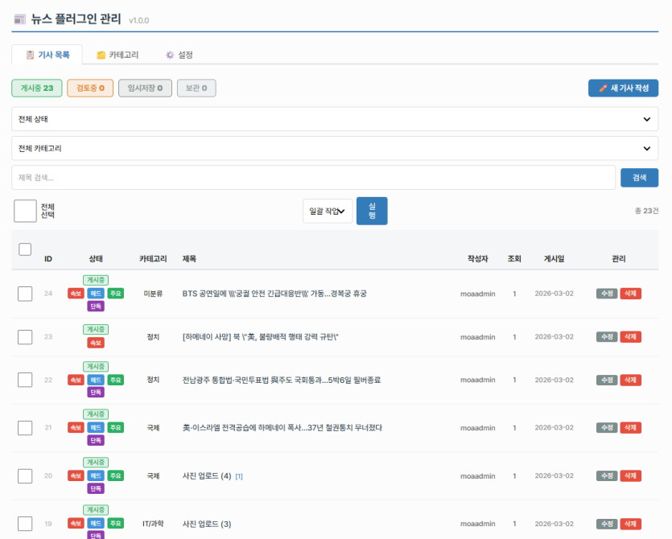Click the gear icon on 설정 tab
The height and width of the screenshot is (539, 672).
(x=170, y=56)
